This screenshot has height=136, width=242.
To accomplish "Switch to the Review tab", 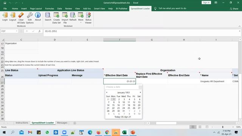I will tap(68, 8).
